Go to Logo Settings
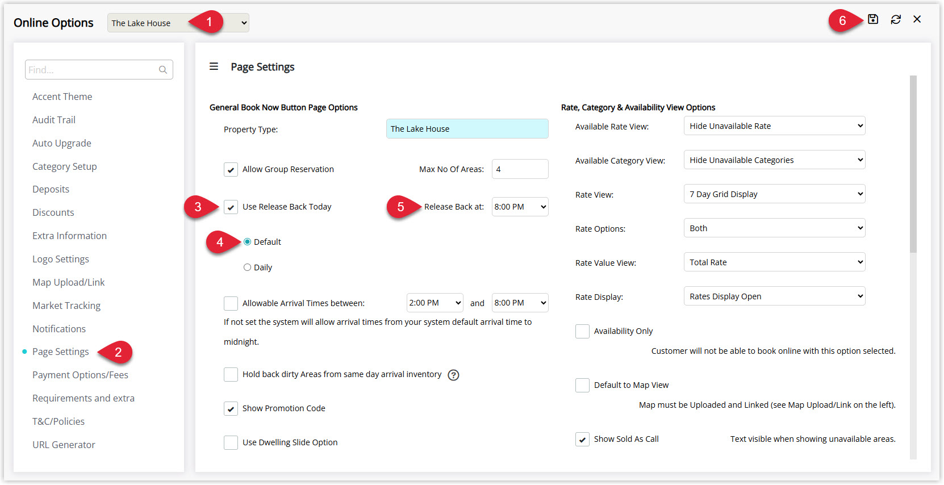 pos(61,259)
